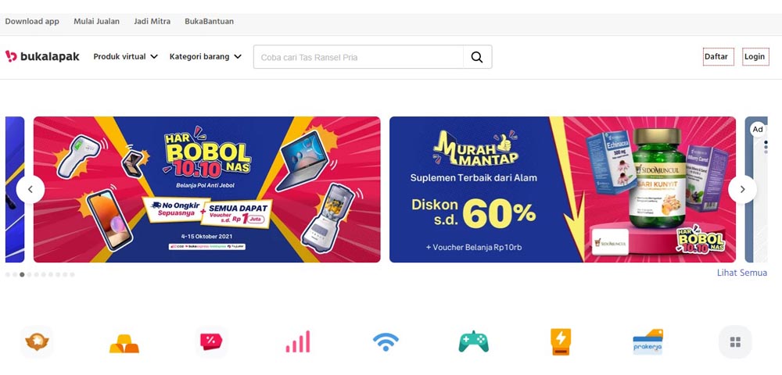Select the first carousel pagination dot
This screenshot has width=782, height=375.
point(8,274)
